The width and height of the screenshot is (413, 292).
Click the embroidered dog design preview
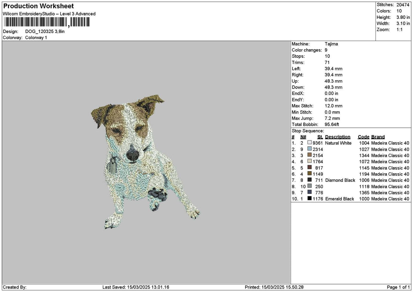[x=146, y=162]
